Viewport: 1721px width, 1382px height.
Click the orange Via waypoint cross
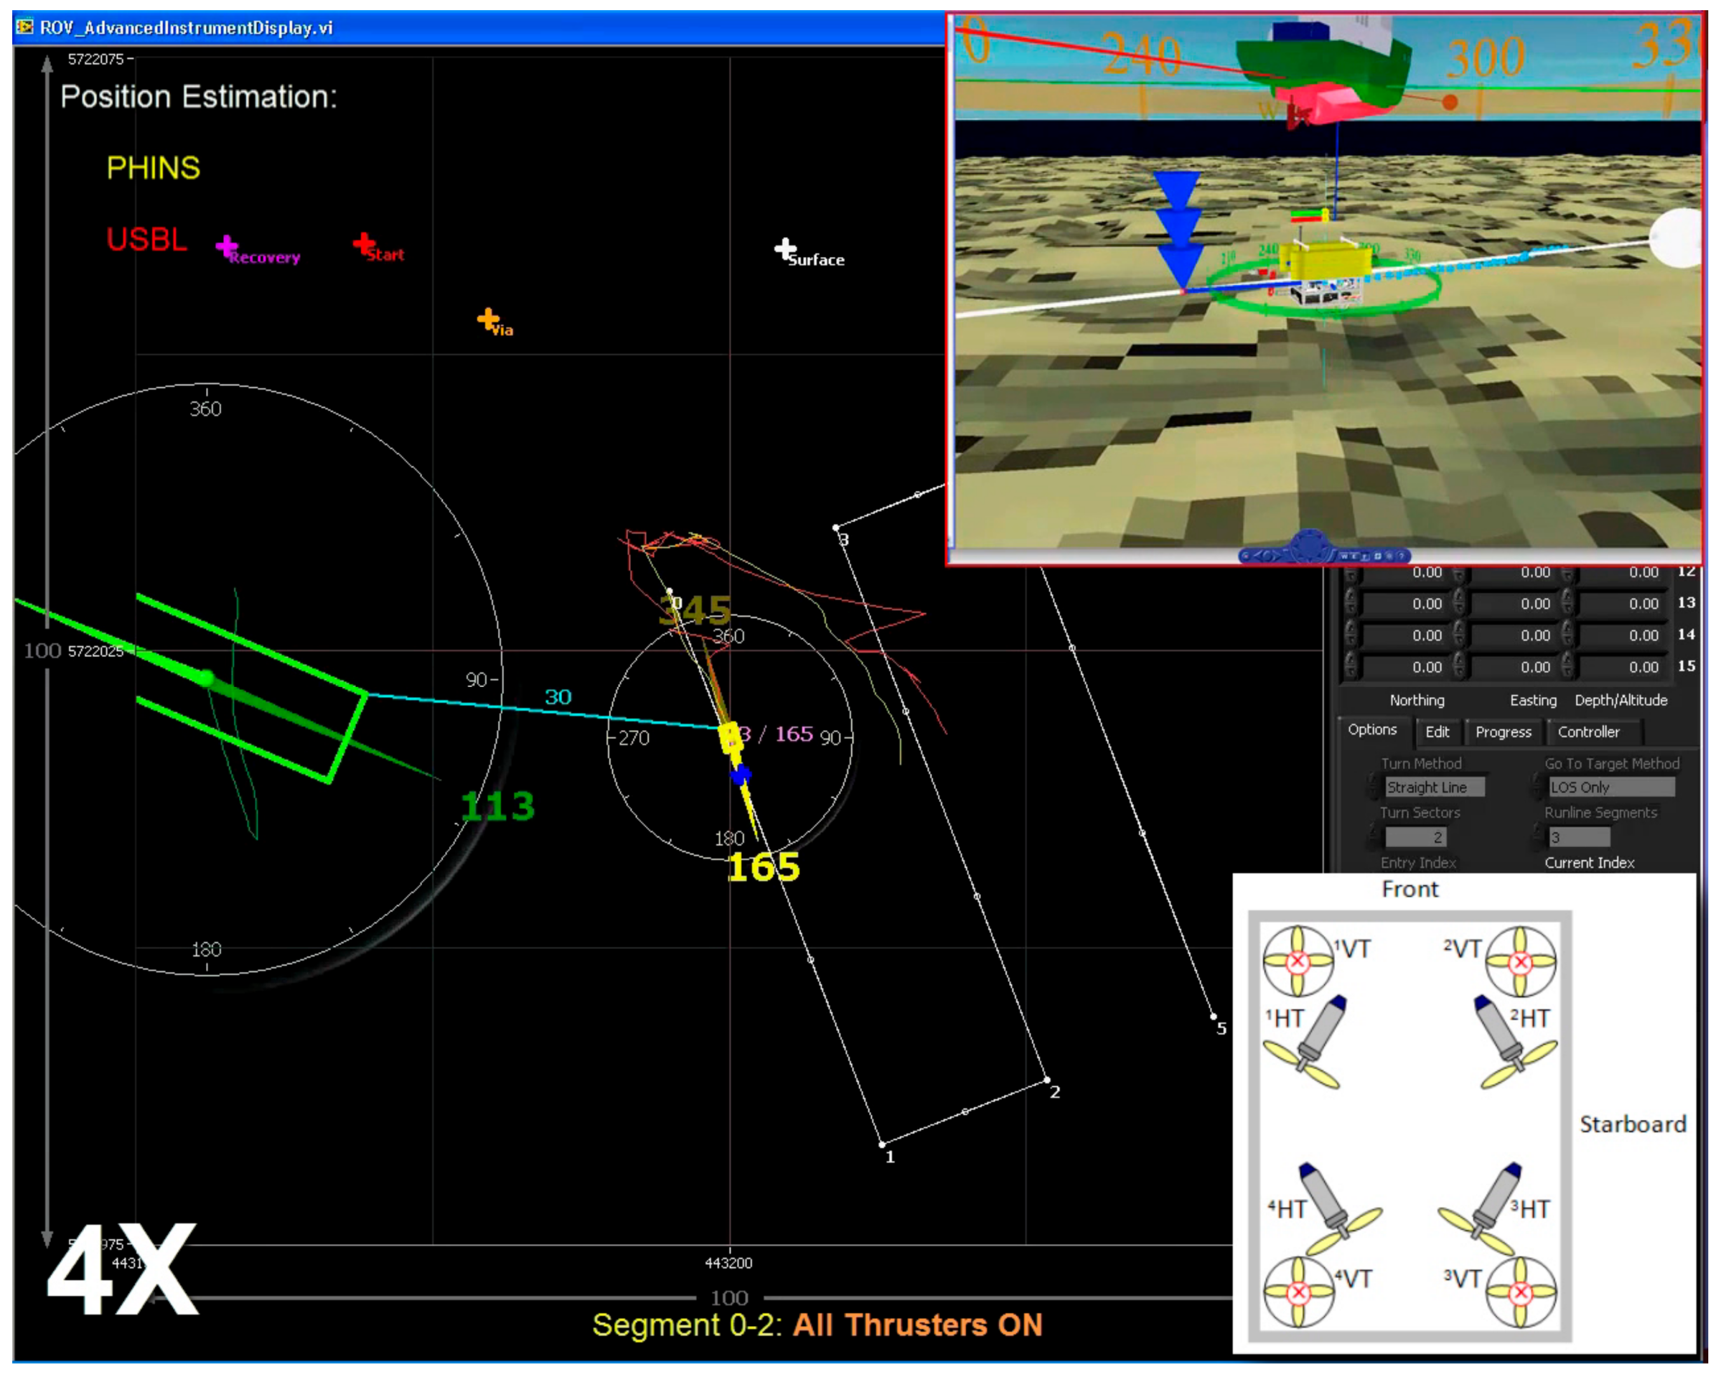[x=488, y=319]
